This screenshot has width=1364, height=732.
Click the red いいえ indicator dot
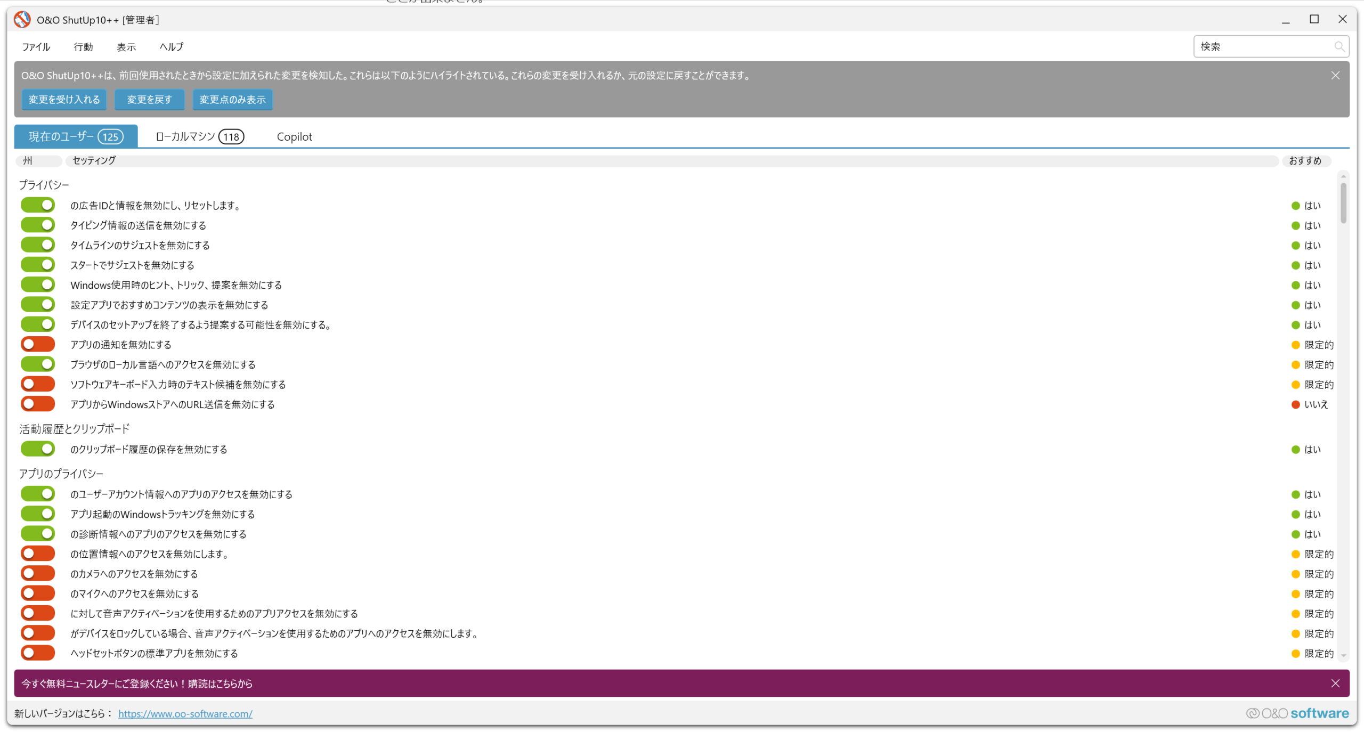pyautogui.click(x=1296, y=405)
